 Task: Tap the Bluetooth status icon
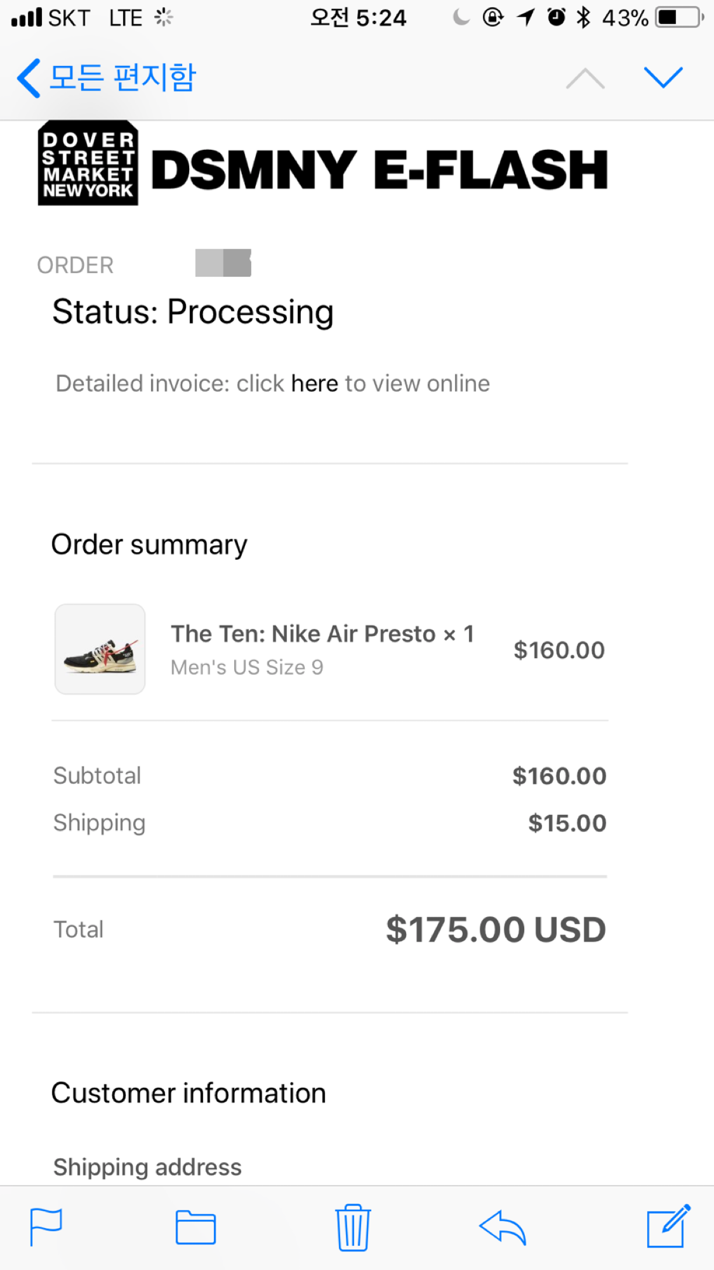coord(583,18)
